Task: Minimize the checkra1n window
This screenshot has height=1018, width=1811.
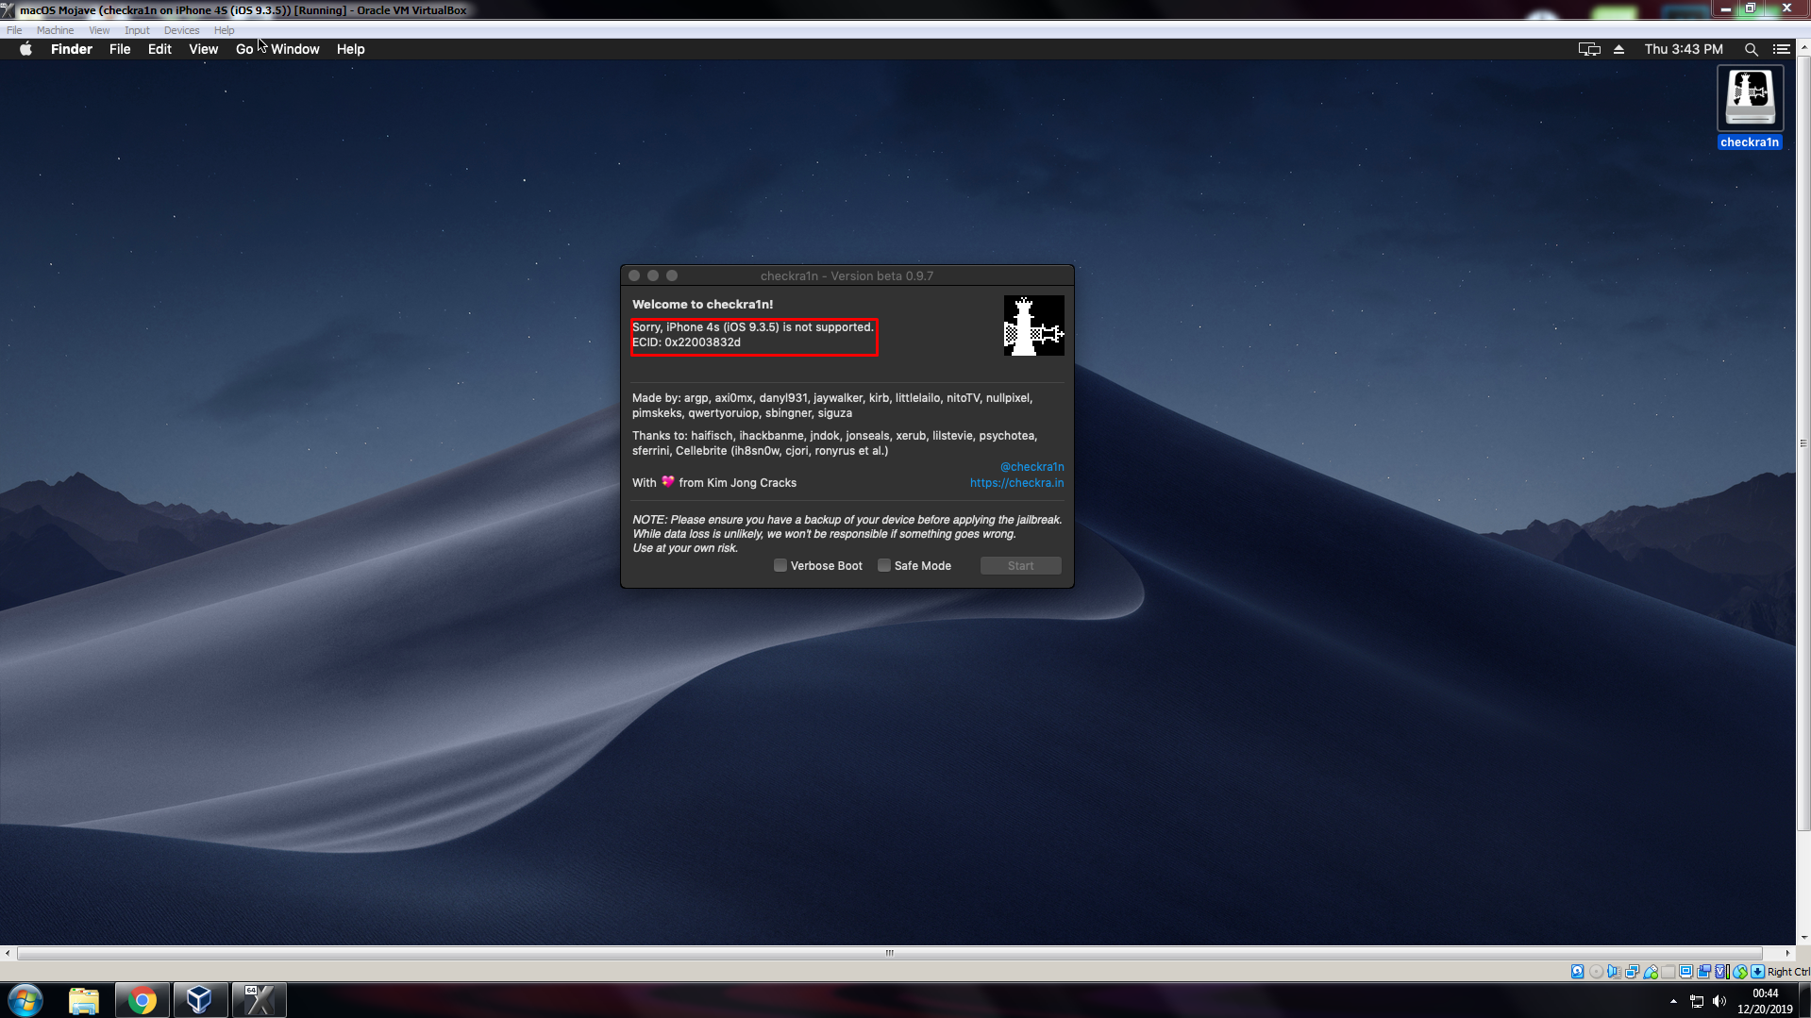Action: (x=653, y=275)
